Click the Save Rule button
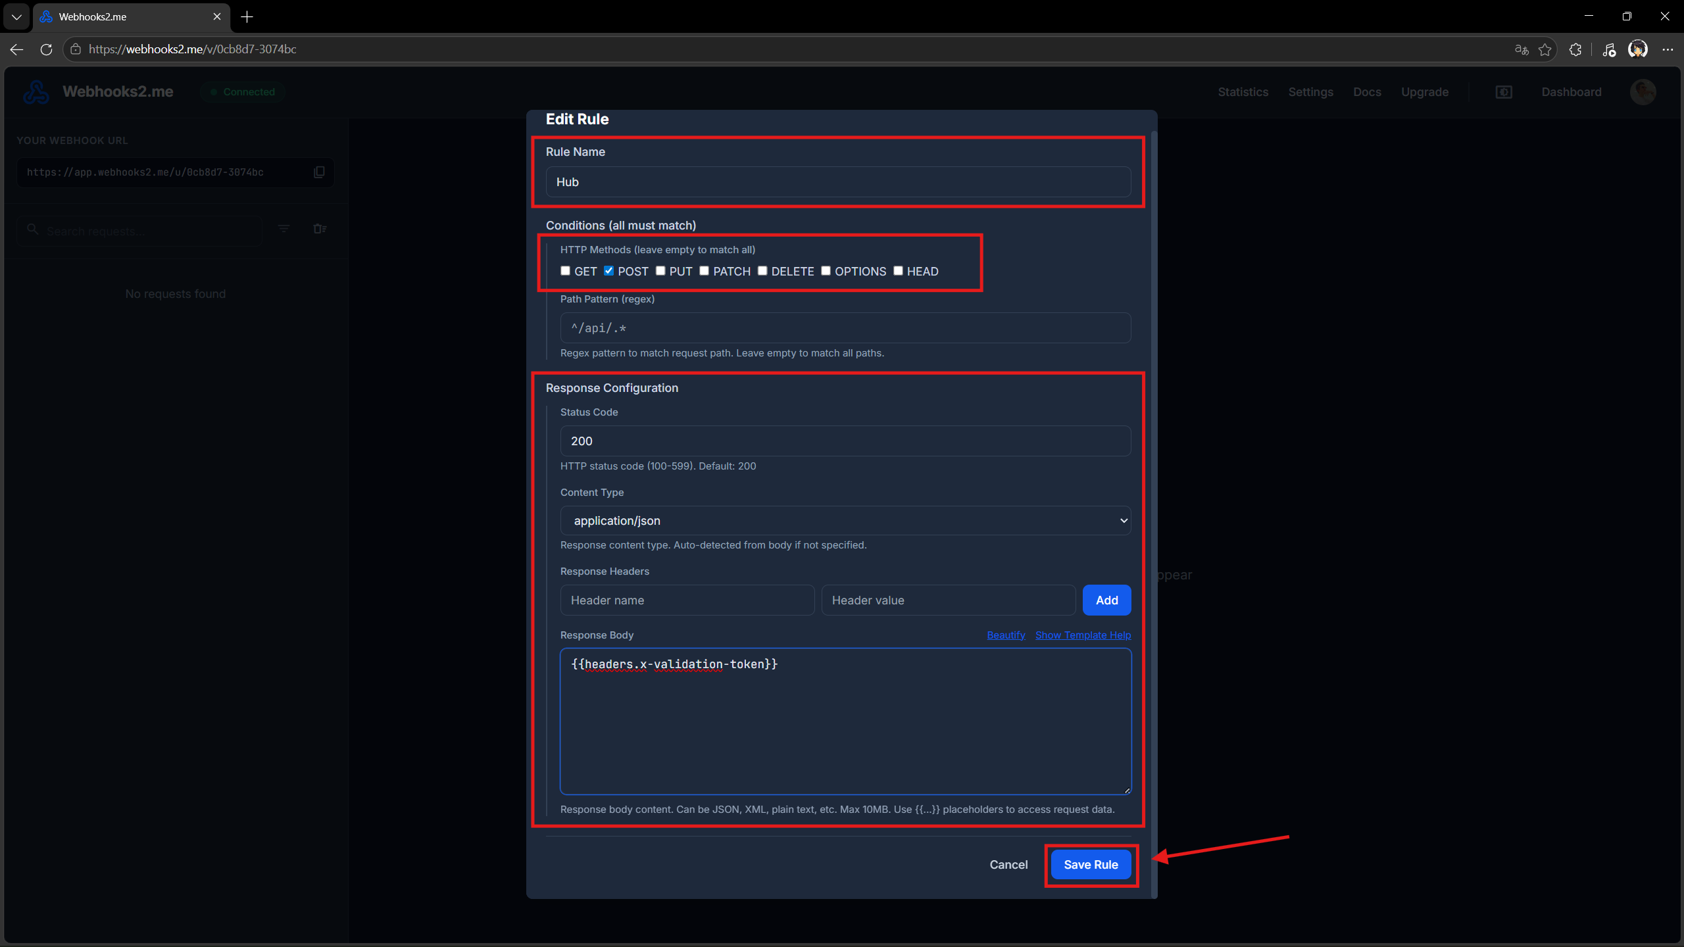Viewport: 1684px width, 947px height. pos(1091,864)
